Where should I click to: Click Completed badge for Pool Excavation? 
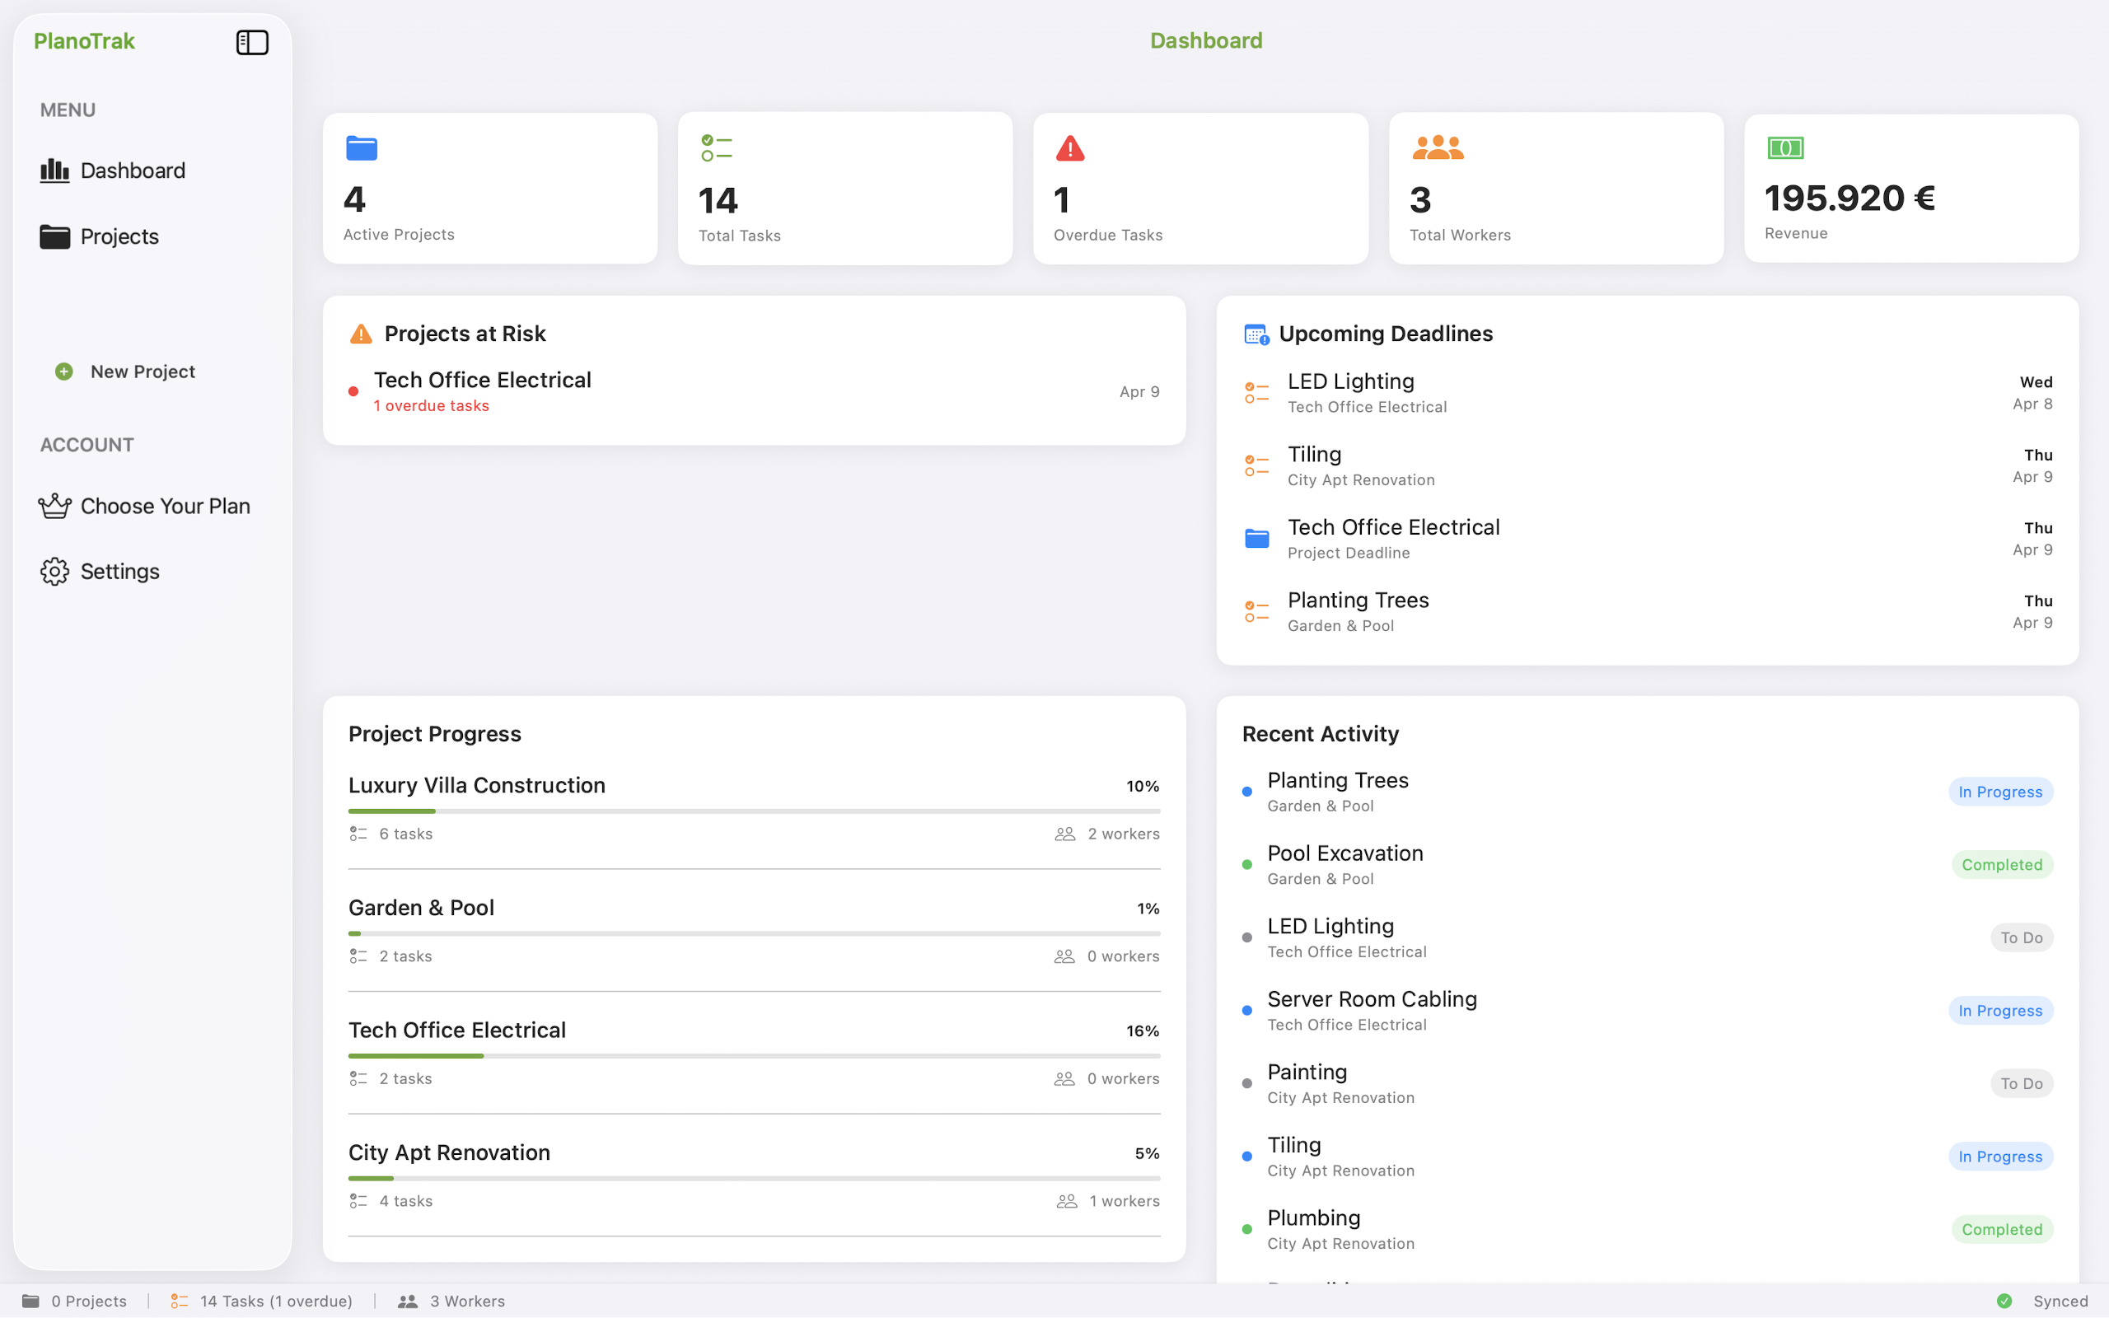point(2002,865)
